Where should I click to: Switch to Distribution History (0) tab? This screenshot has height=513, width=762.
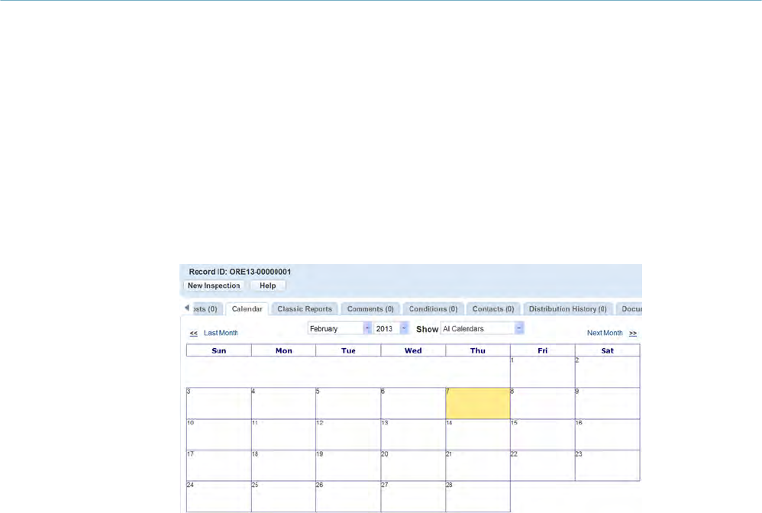tap(567, 309)
